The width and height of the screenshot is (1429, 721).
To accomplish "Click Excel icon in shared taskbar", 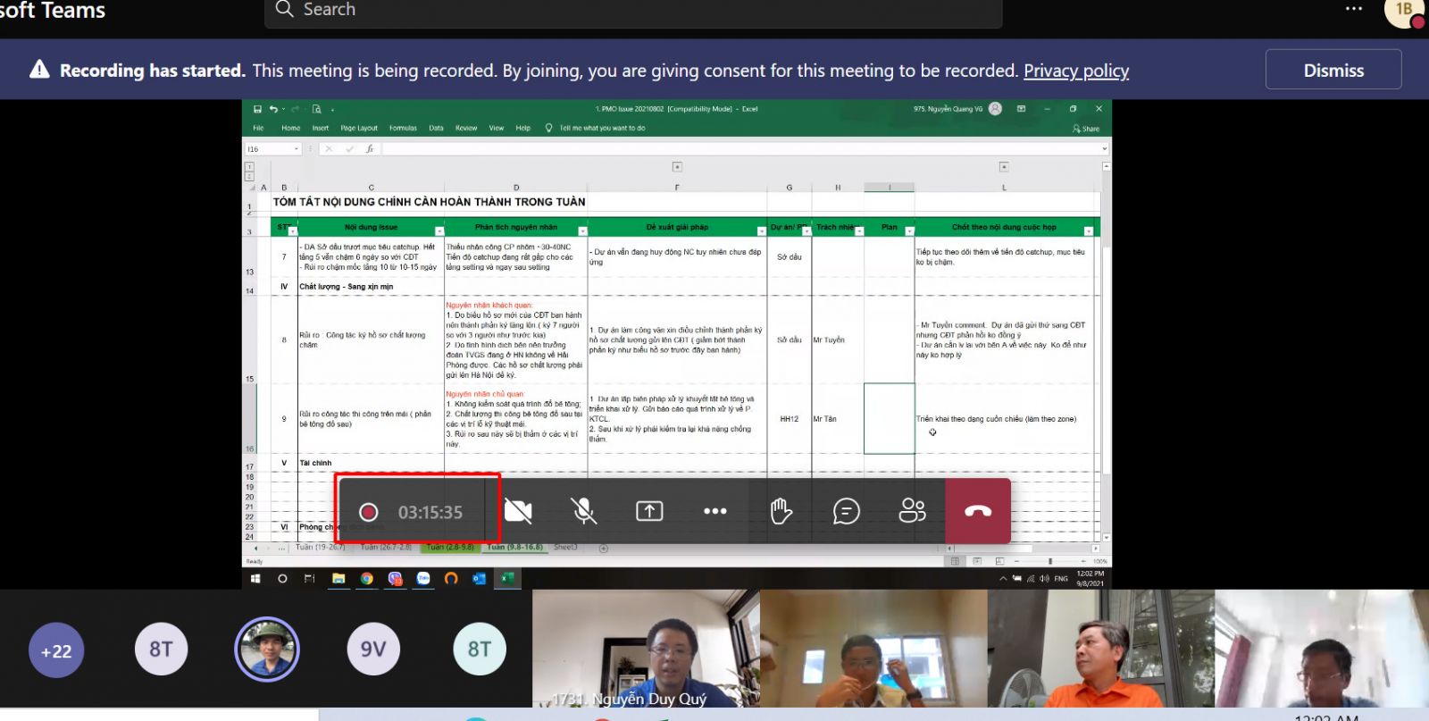I will click(x=506, y=578).
